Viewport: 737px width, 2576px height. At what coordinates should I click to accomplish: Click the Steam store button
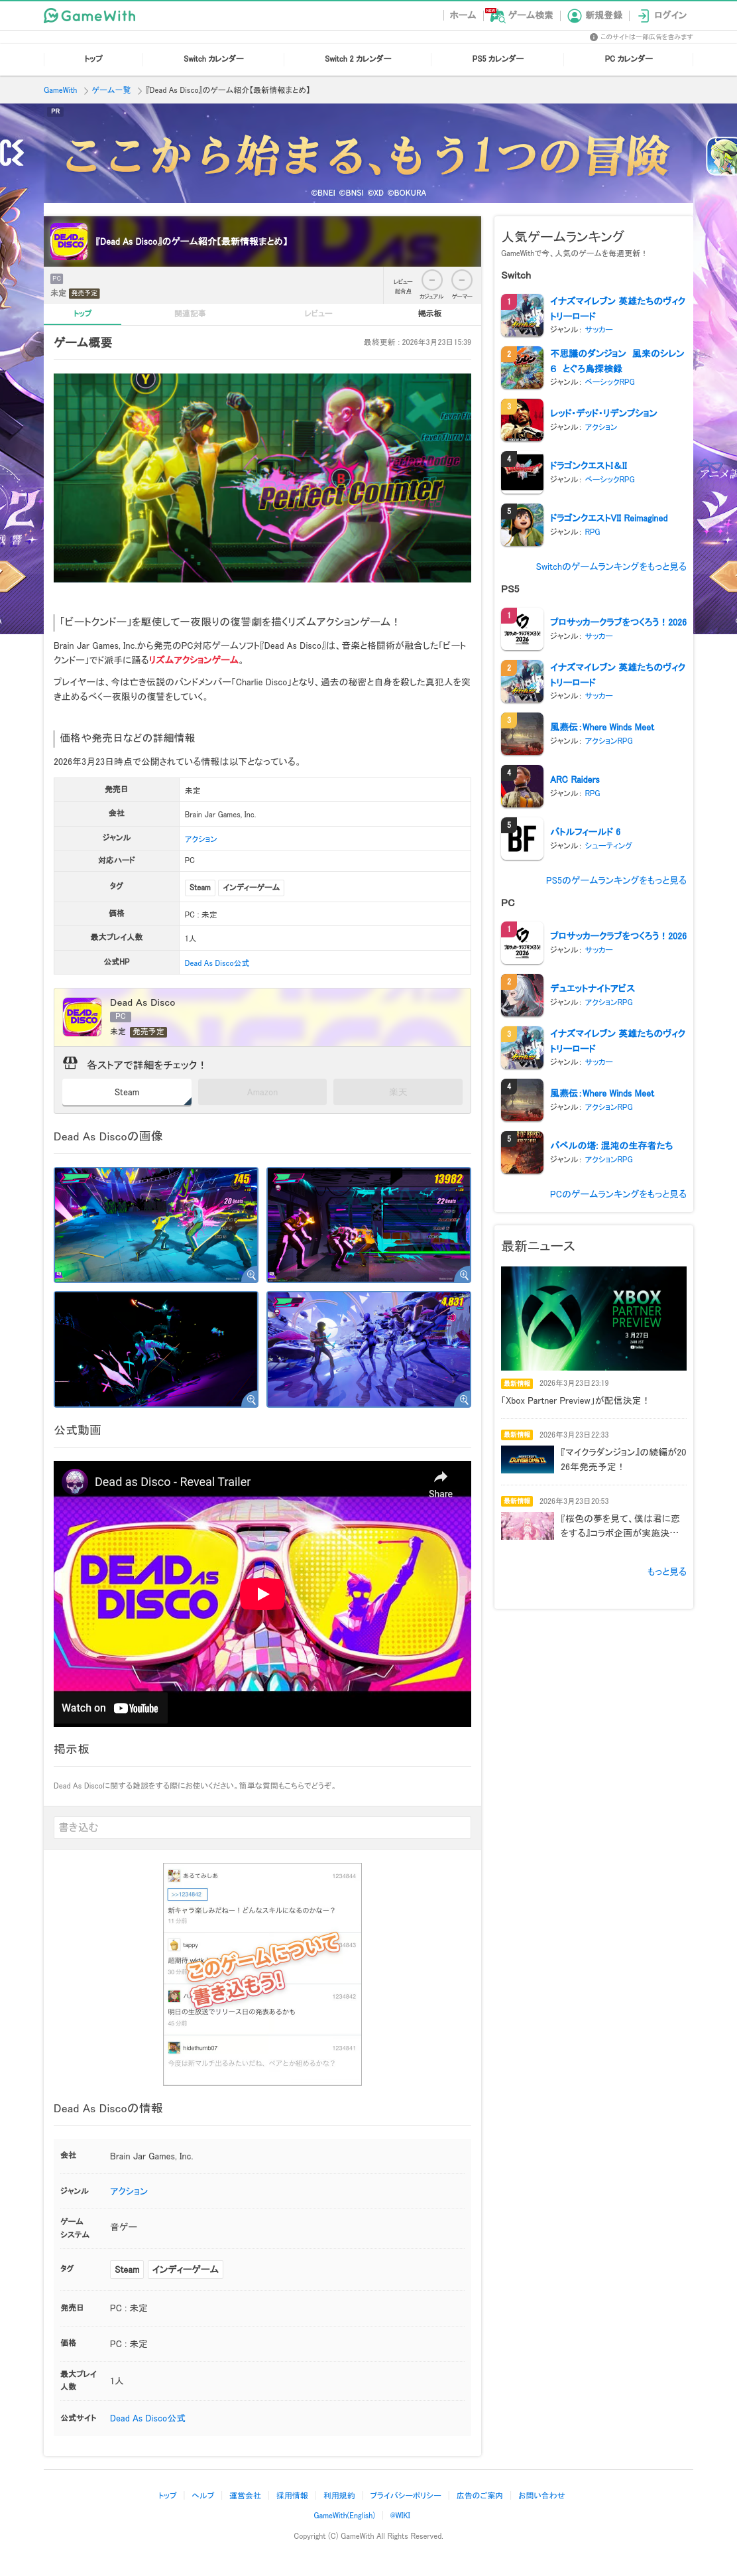(x=127, y=1092)
